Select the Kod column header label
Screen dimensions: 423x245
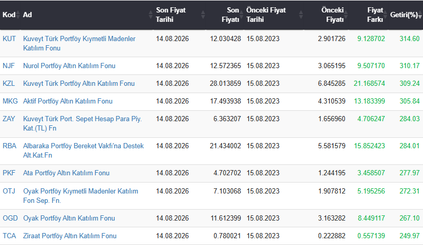click(9, 15)
